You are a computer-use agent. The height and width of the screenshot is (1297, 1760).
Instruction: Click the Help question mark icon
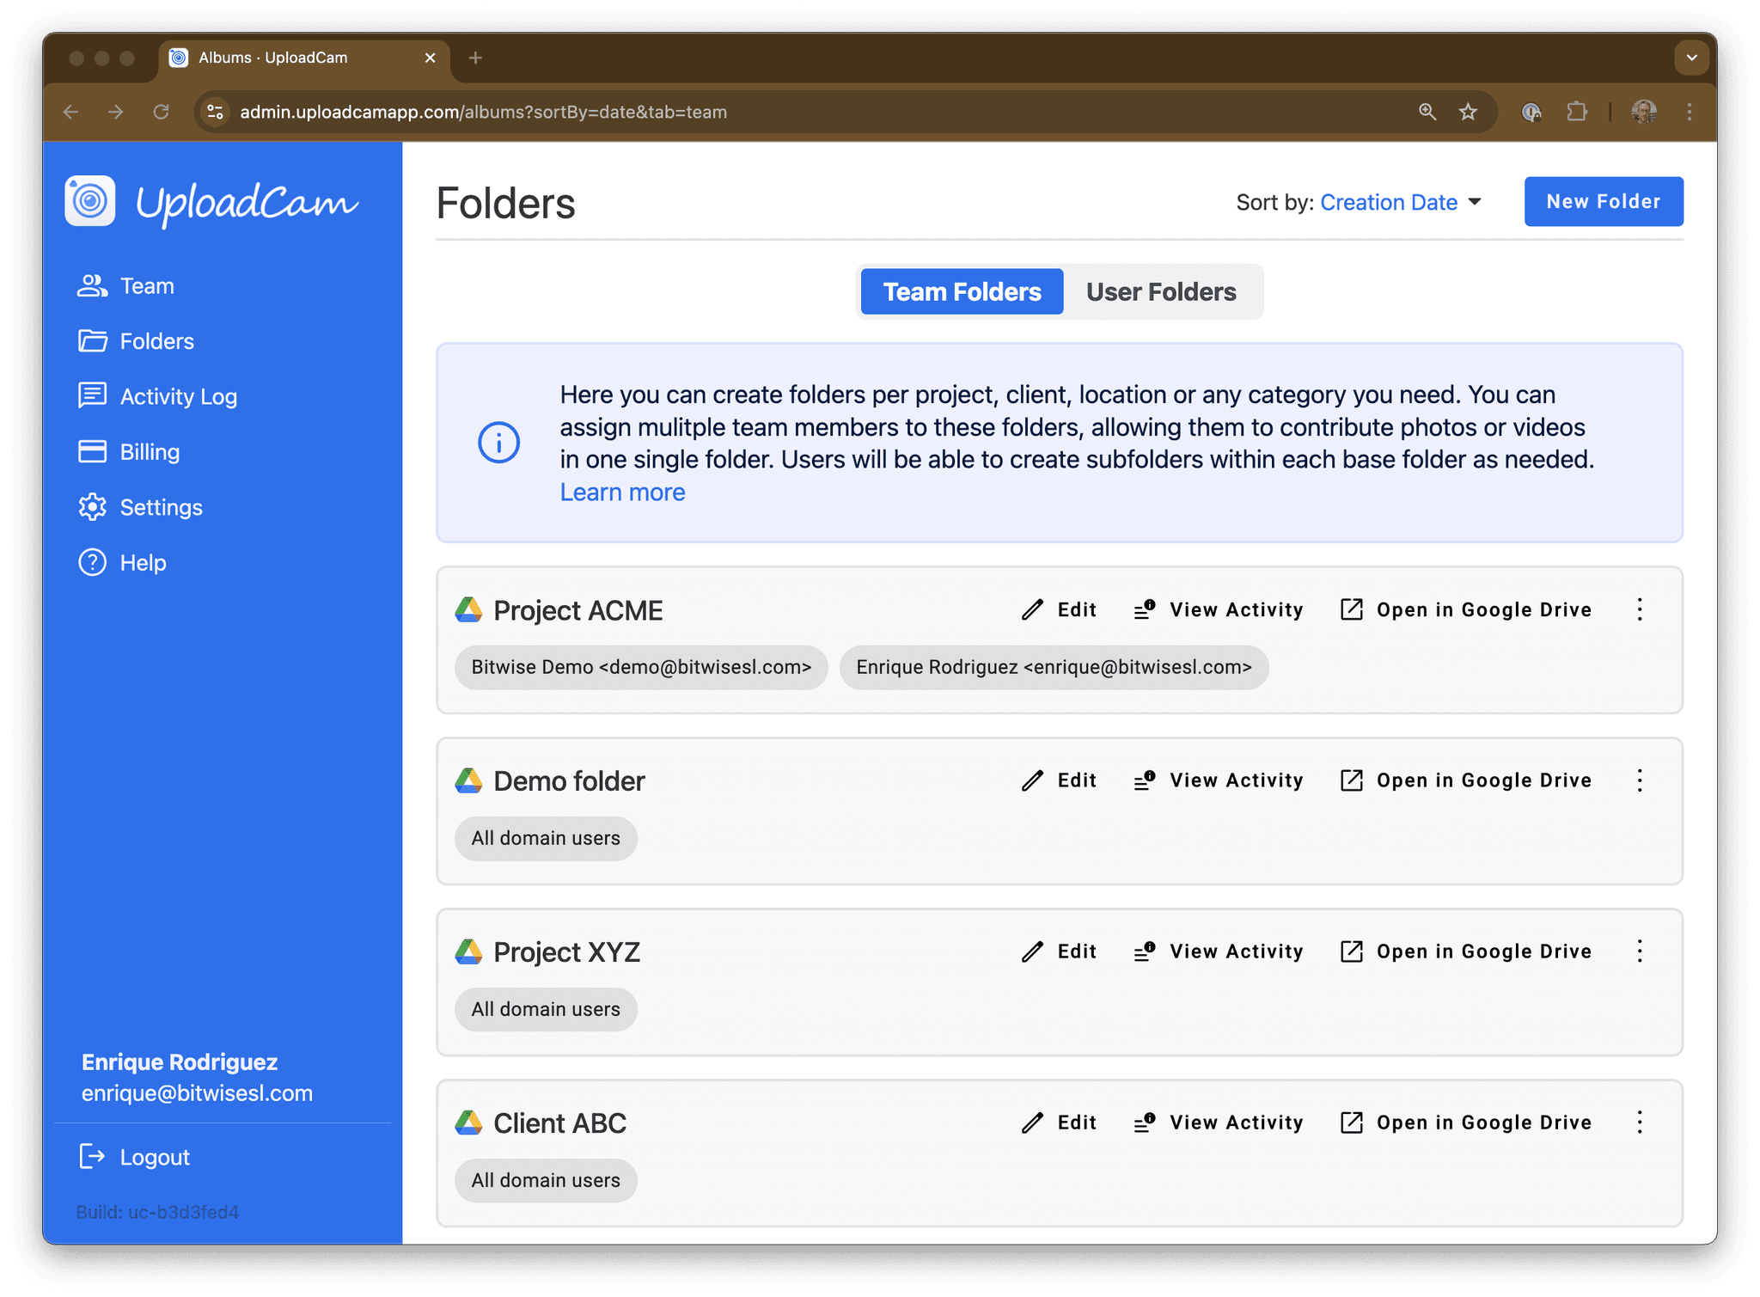point(93,562)
